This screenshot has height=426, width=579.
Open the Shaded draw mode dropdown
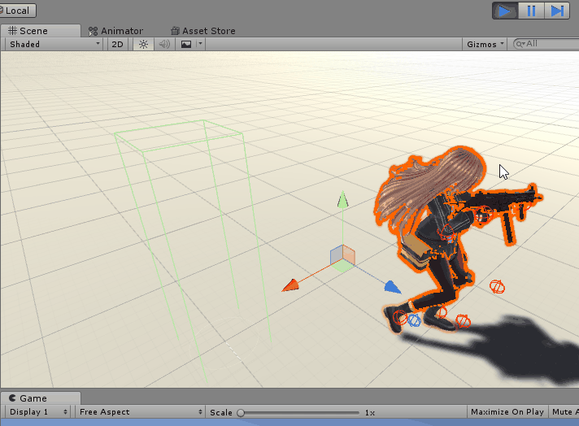pos(54,44)
